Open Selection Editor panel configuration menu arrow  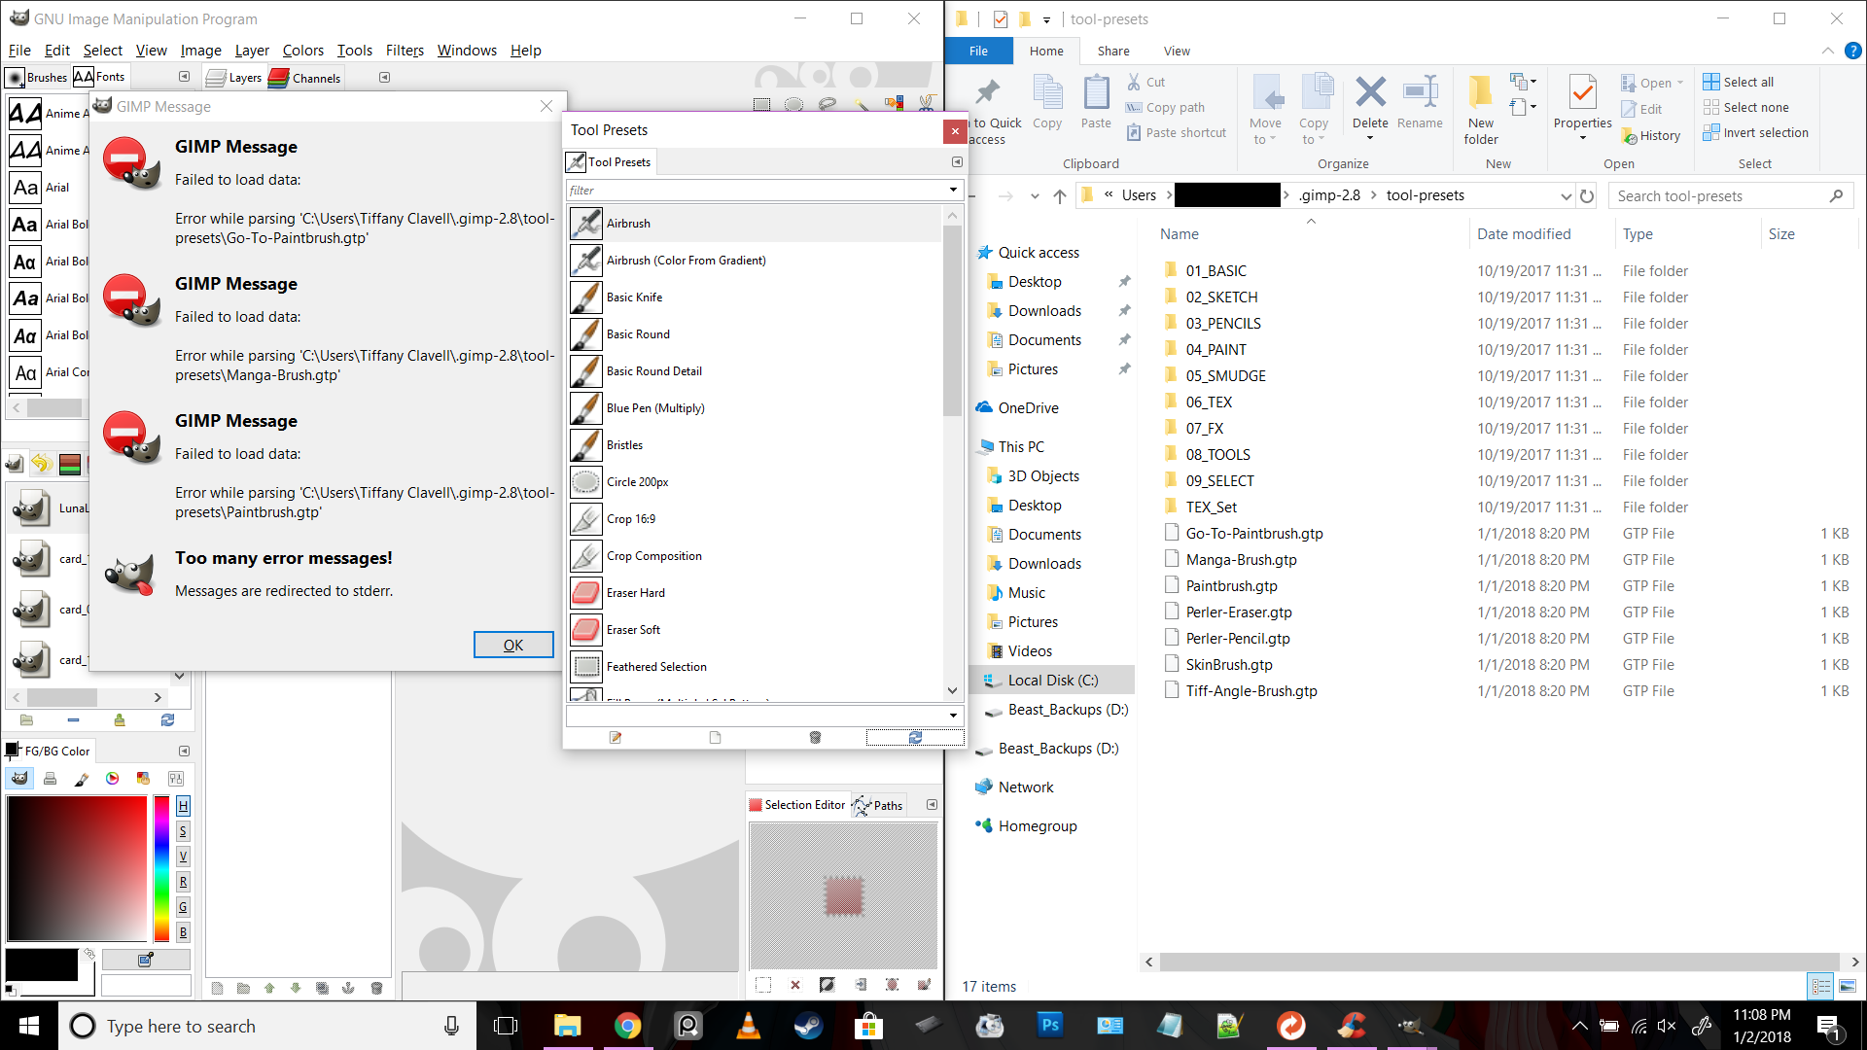932,805
